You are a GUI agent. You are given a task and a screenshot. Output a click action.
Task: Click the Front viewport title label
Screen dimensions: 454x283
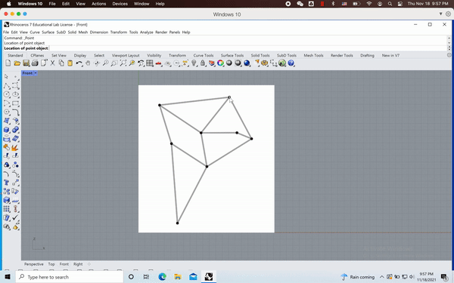27,73
